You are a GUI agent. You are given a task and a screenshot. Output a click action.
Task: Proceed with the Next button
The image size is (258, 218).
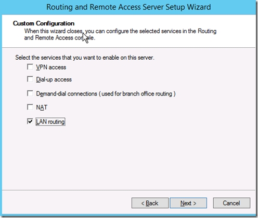[188, 203]
